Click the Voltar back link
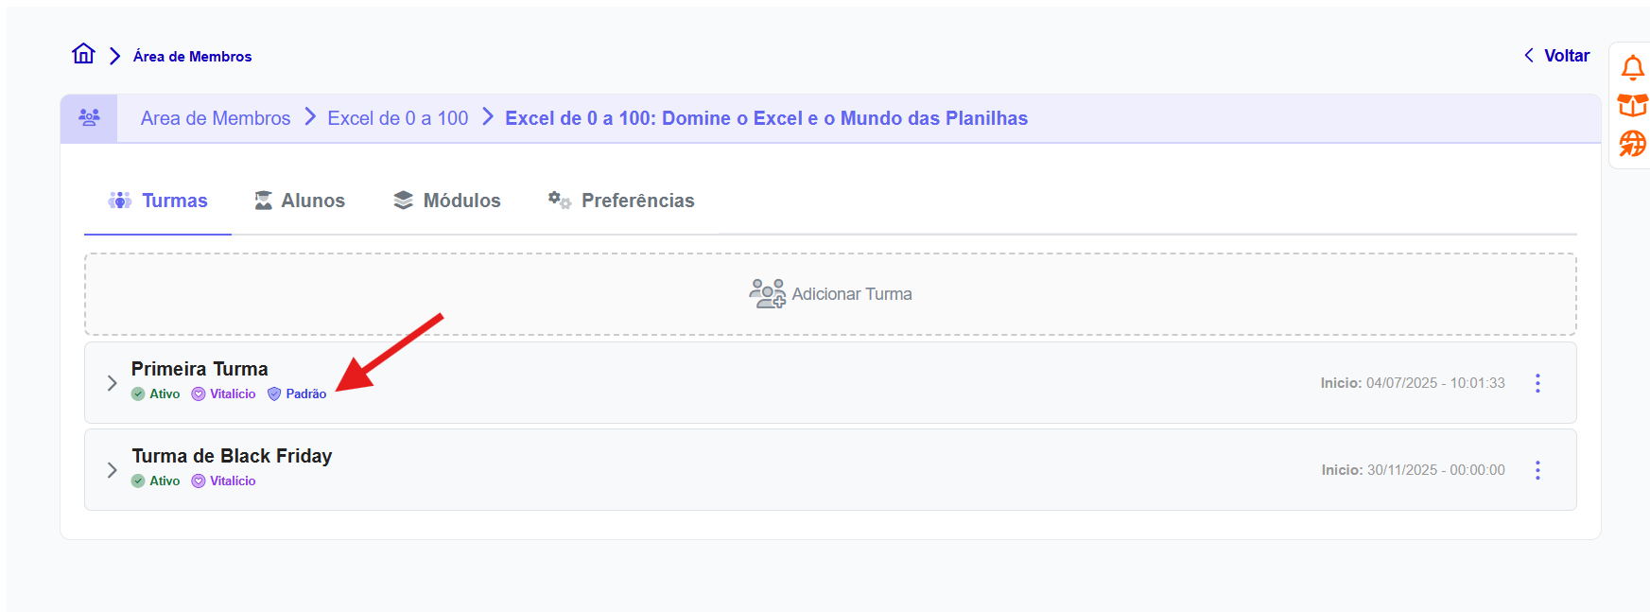Image resolution: width=1650 pixels, height=612 pixels. click(x=1556, y=56)
